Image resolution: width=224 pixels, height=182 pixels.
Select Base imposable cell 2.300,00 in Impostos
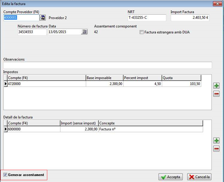(x=105, y=84)
